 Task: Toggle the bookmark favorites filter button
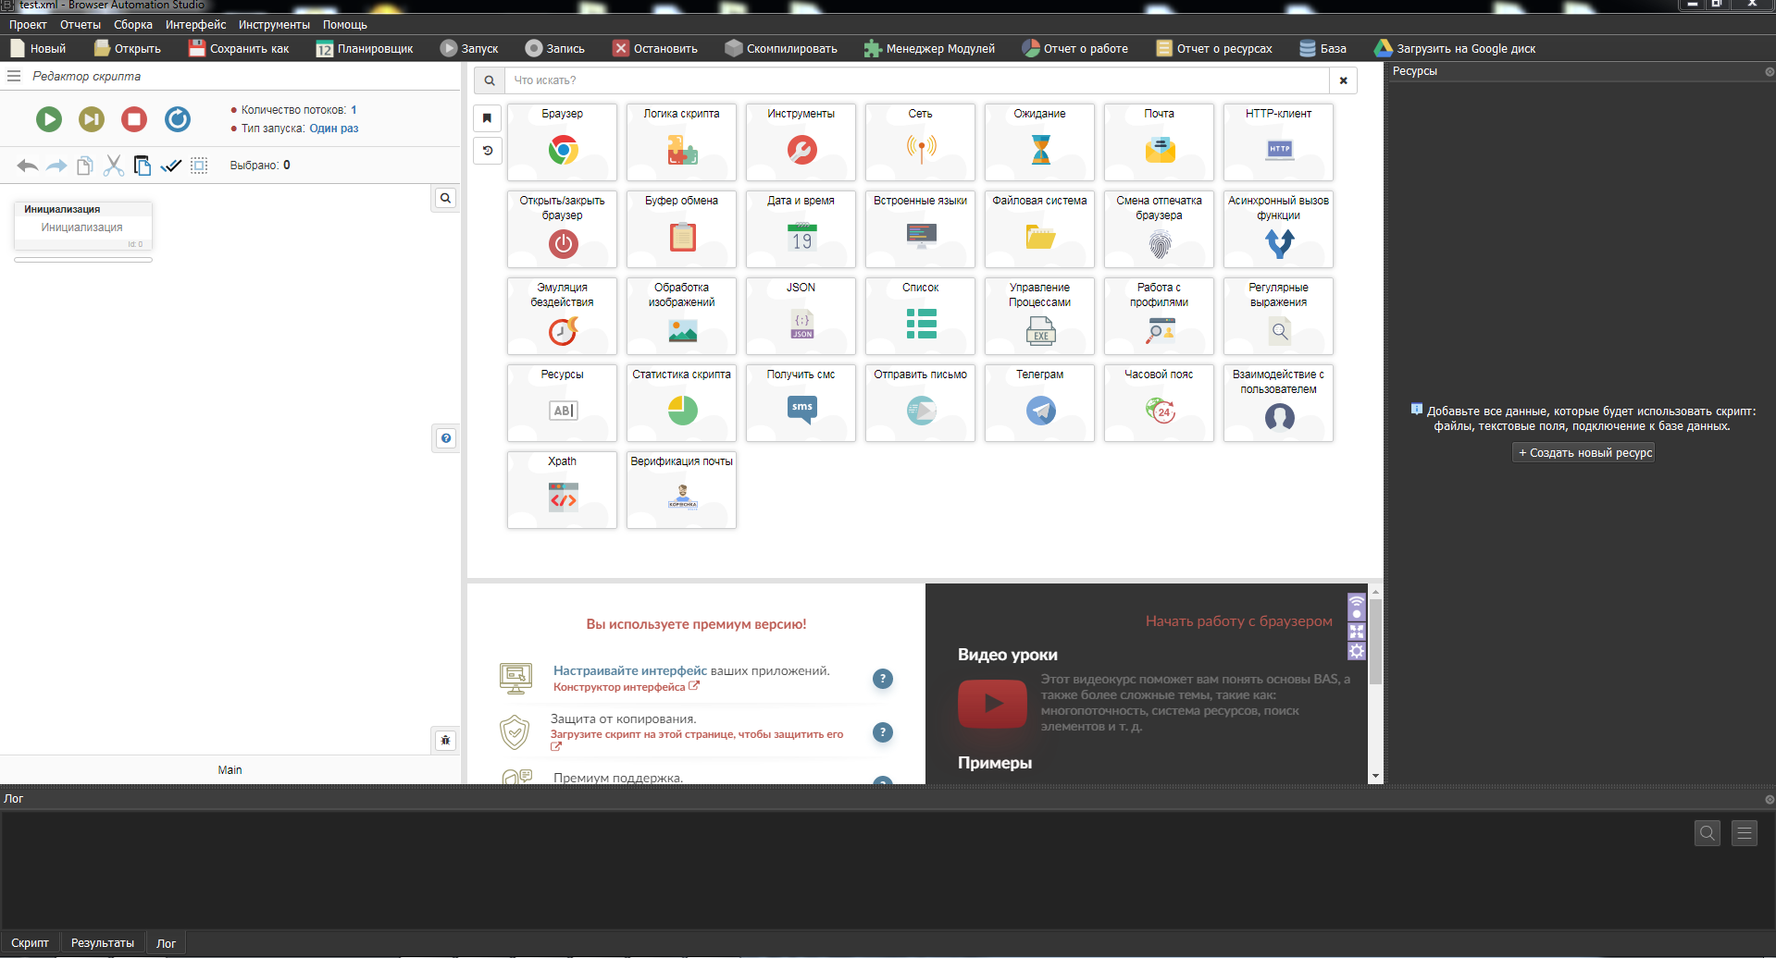click(488, 118)
